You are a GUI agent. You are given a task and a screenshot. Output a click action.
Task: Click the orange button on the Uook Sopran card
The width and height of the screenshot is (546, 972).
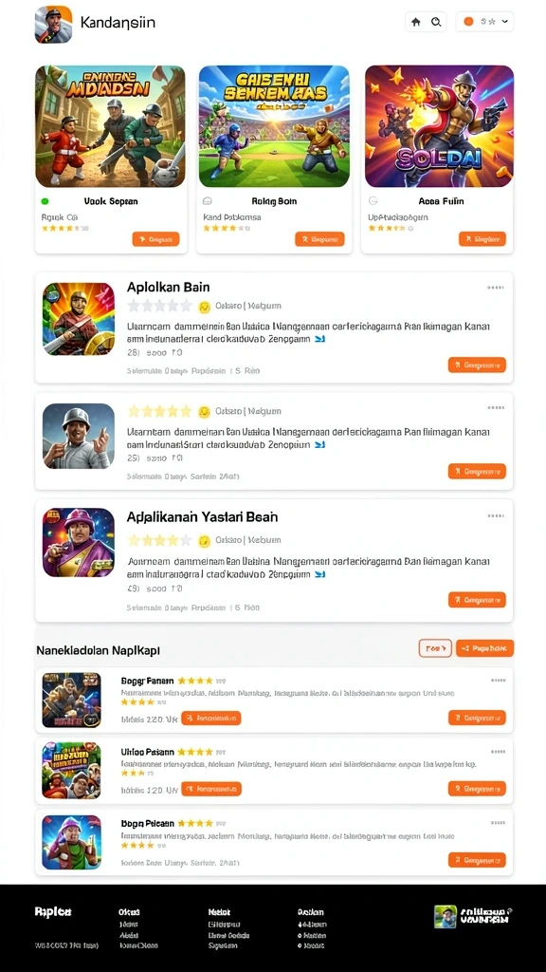(156, 238)
